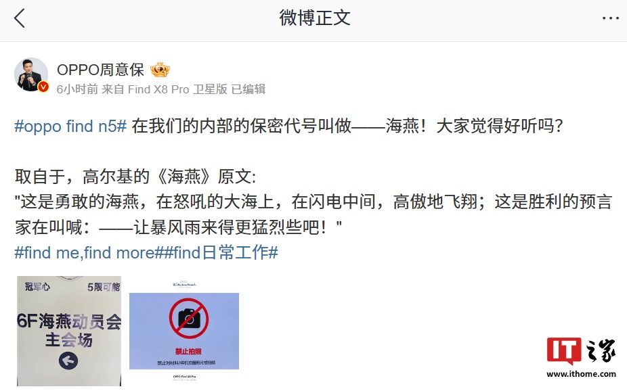View the 6F海燕动员会 sign photo
This screenshot has height=391, width=627.
click(x=69, y=331)
